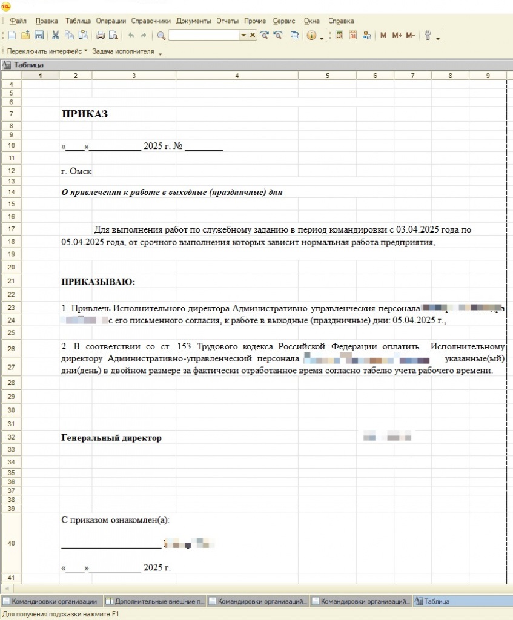Click the ПРИКАЗЫВАЮ: cell
The image size is (513, 620).
pyautogui.click(x=98, y=282)
